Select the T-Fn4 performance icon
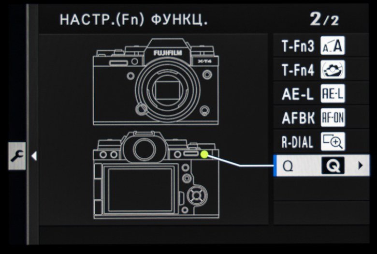The image size is (377, 254). click(333, 70)
